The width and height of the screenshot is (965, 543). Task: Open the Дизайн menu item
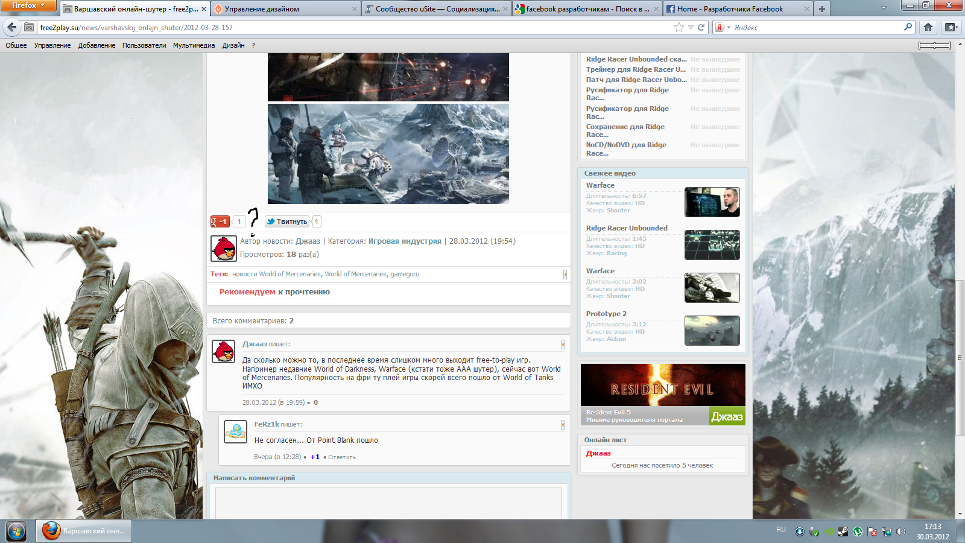tap(233, 45)
